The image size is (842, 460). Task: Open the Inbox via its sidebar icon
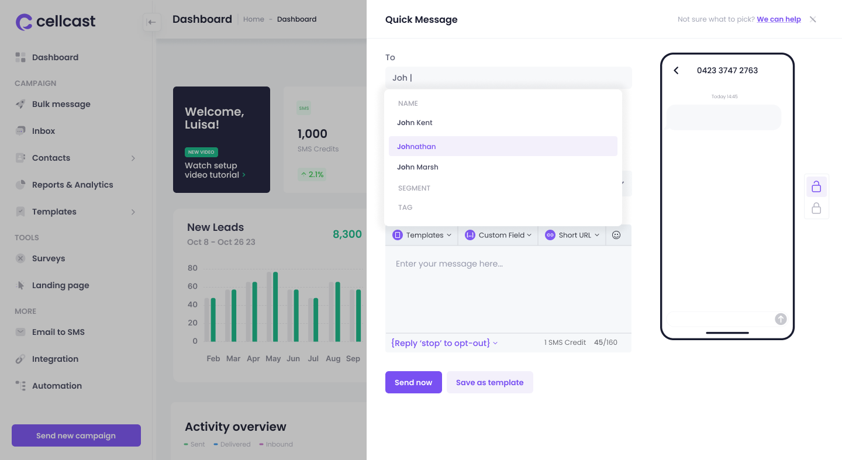click(x=19, y=131)
